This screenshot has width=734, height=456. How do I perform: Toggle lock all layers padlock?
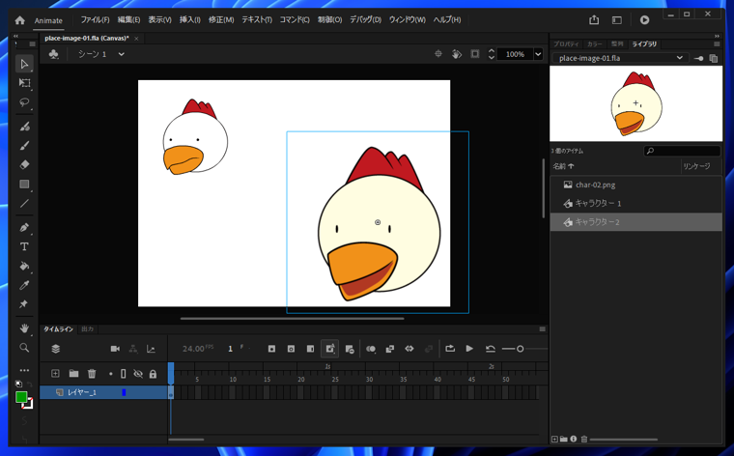coord(153,374)
